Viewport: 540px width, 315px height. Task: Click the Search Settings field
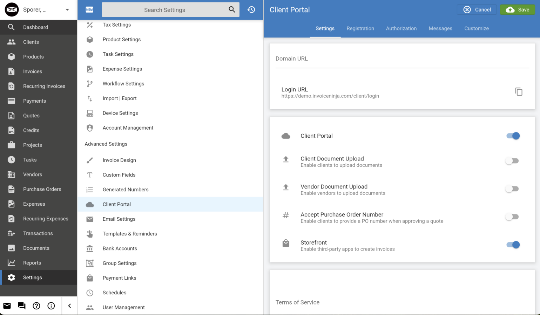164,9
